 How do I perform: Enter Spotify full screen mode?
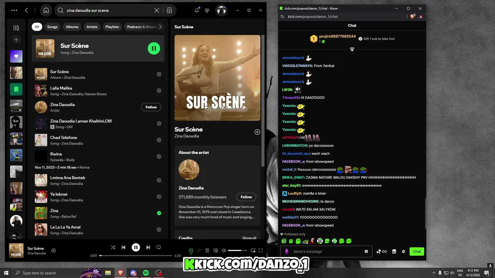[261, 251]
